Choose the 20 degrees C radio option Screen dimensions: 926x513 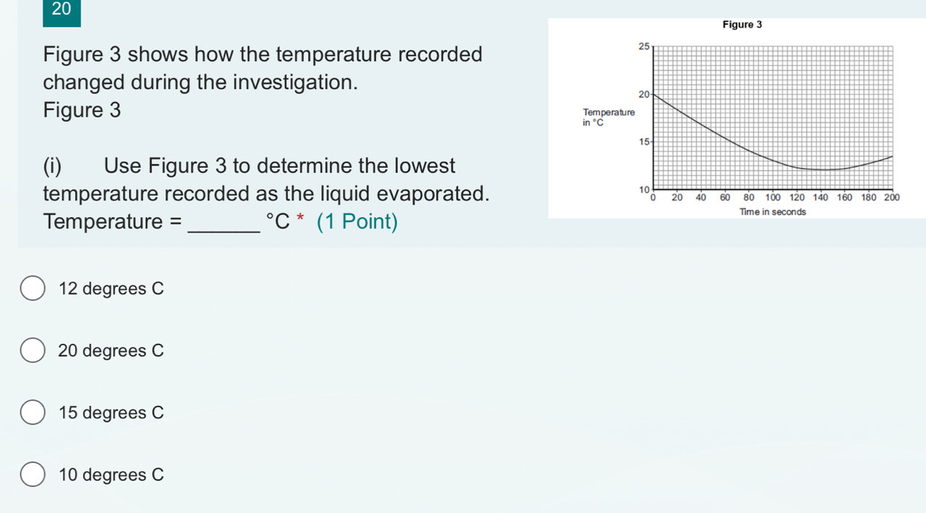(x=31, y=351)
